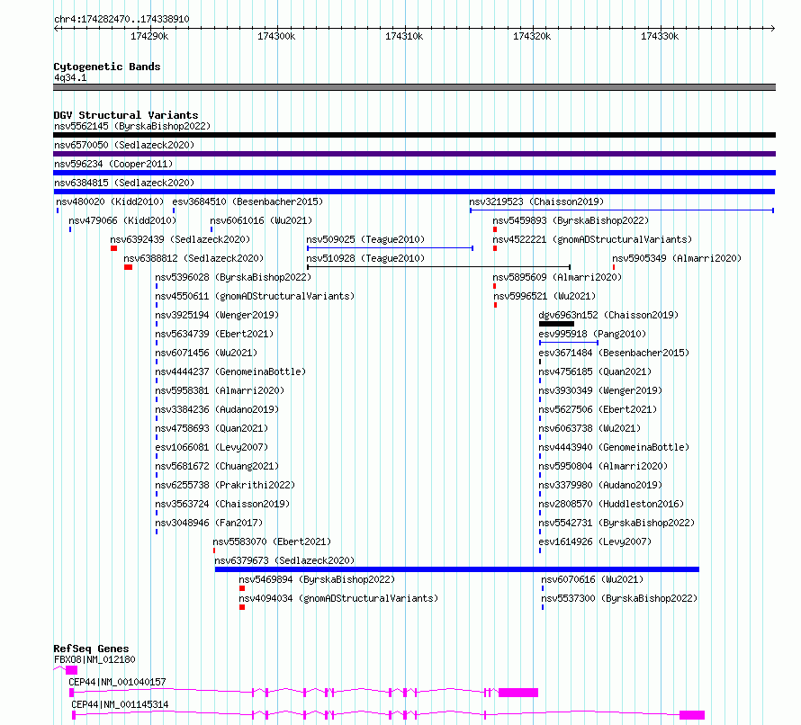The height and width of the screenshot is (725, 801).
Task: Open variant esv3671484 (Besenbacher2015)
Action: pyautogui.click(x=614, y=353)
